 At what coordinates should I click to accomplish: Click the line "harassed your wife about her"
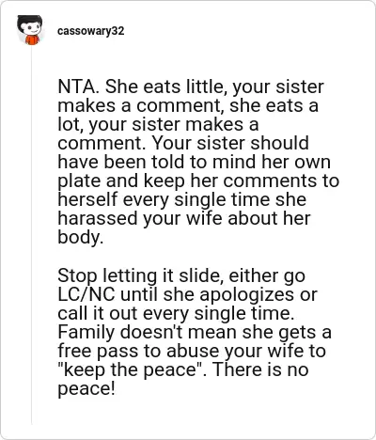[184, 218]
